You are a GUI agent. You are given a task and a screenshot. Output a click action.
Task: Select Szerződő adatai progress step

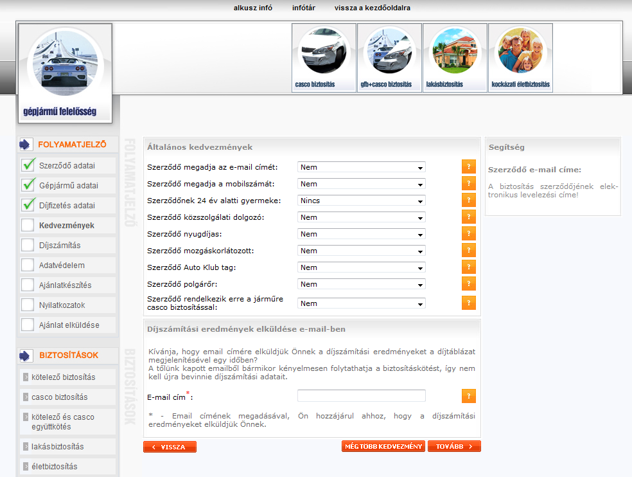point(67,165)
